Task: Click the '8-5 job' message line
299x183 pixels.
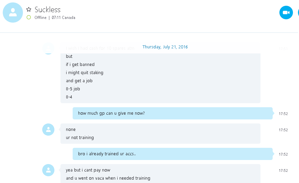Action: click(x=73, y=89)
